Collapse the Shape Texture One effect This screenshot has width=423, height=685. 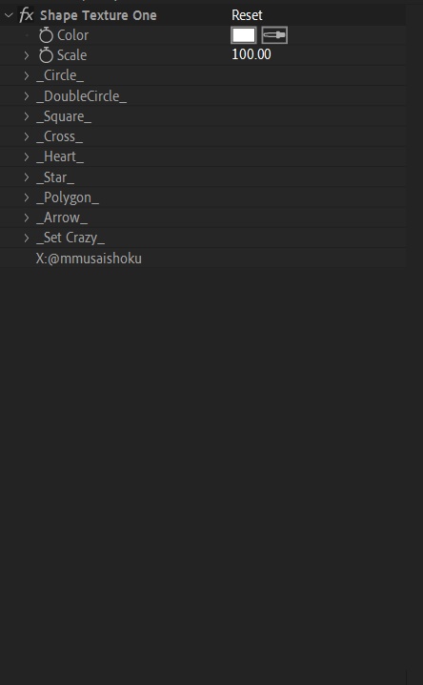[x=9, y=15]
